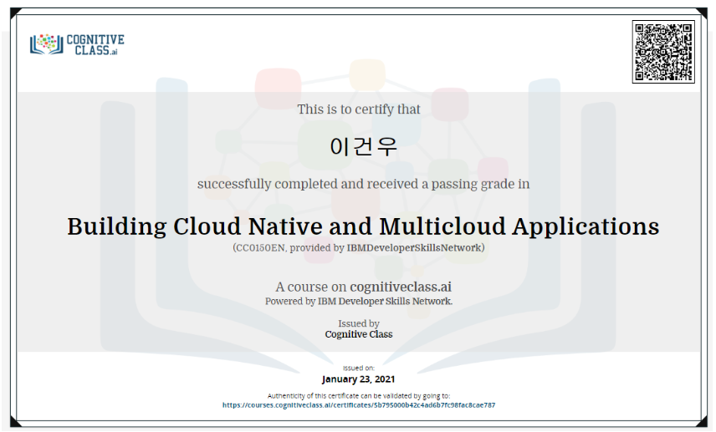Click the 'Issued on:' label
This screenshot has height=432, width=716.
(359, 368)
